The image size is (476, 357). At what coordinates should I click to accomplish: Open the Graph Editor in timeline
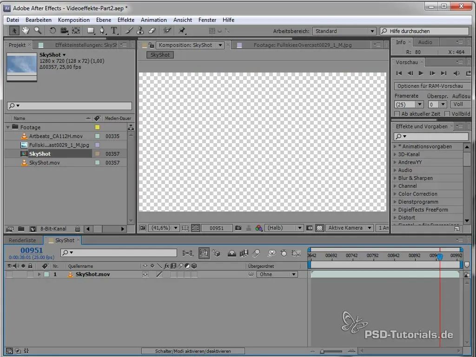296,253
